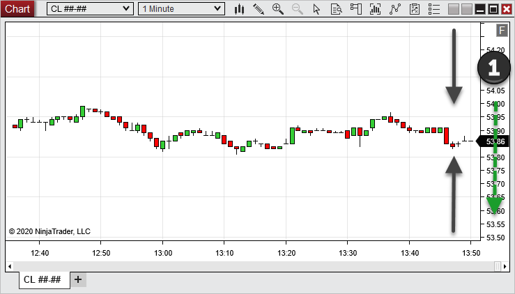
Task: Click the F fixed-scale button on price axis
Action: [x=501, y=30]
